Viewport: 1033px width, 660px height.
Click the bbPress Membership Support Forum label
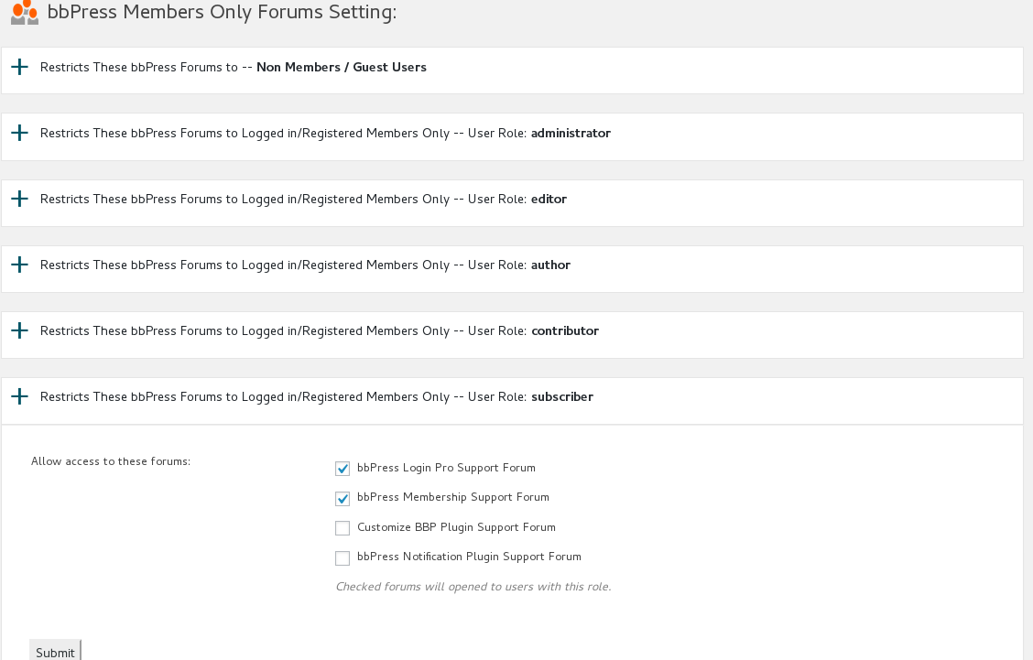[x=452, y=497]
